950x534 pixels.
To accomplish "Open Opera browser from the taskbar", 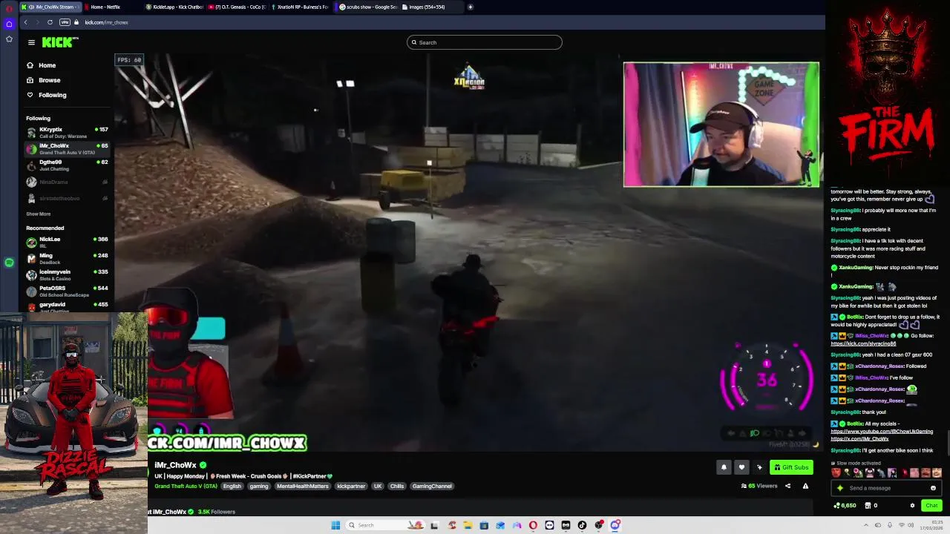I will click(533, 525).
